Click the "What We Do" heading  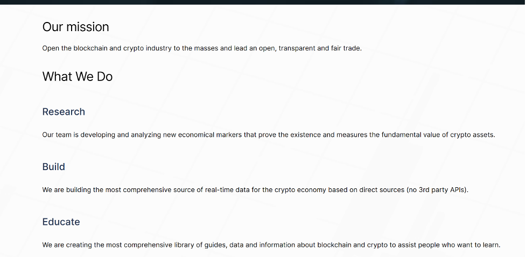coord(77,77)
